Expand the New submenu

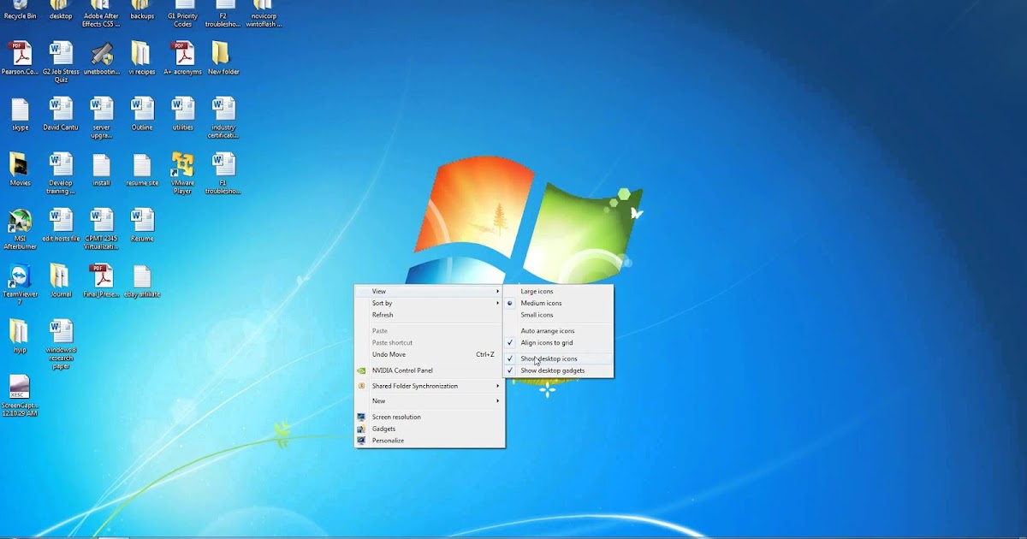(x=378, y=400)
